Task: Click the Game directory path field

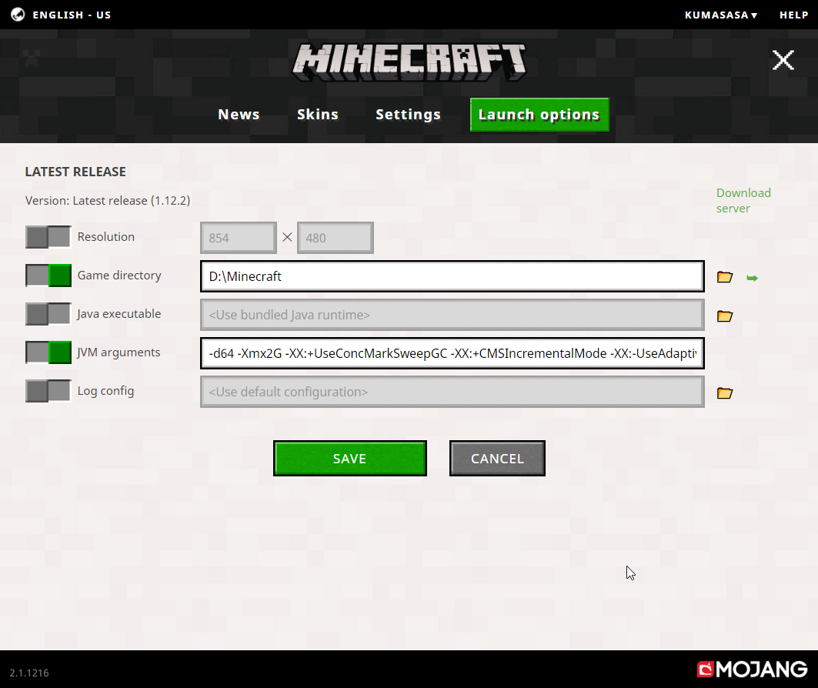Action: tap(452, 276)
